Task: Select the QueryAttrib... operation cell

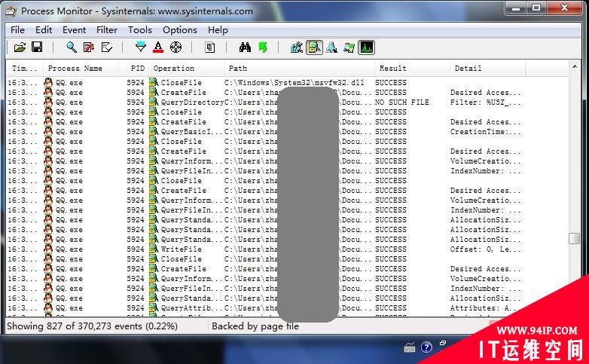Action: tap(191, 308)
